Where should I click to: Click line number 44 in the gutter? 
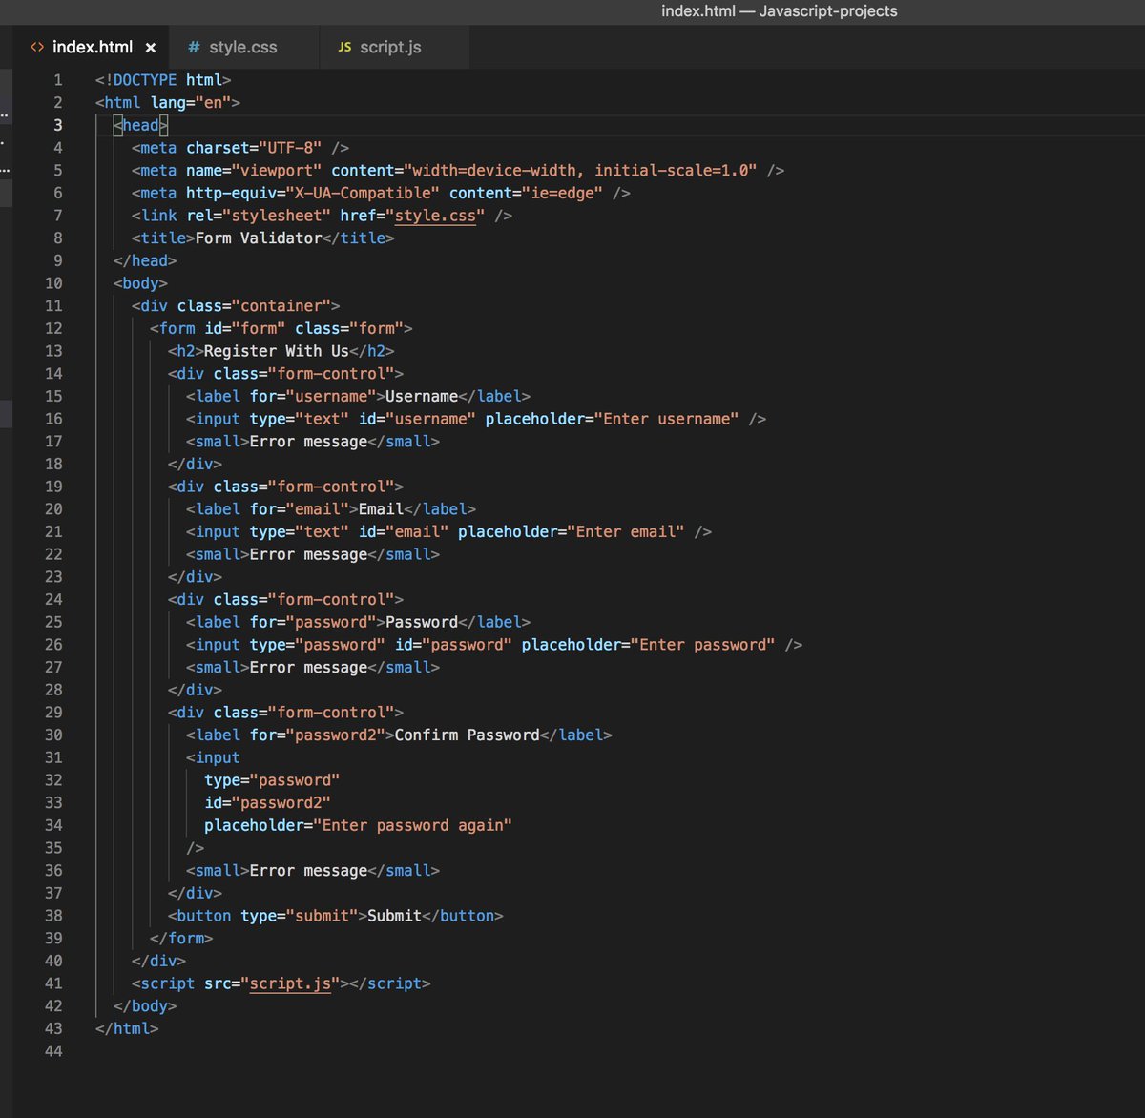(x=53, y=1051)
